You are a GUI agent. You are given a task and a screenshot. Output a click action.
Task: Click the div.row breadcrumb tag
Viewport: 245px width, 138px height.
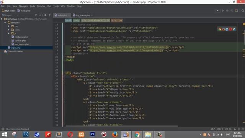[117, 20]
